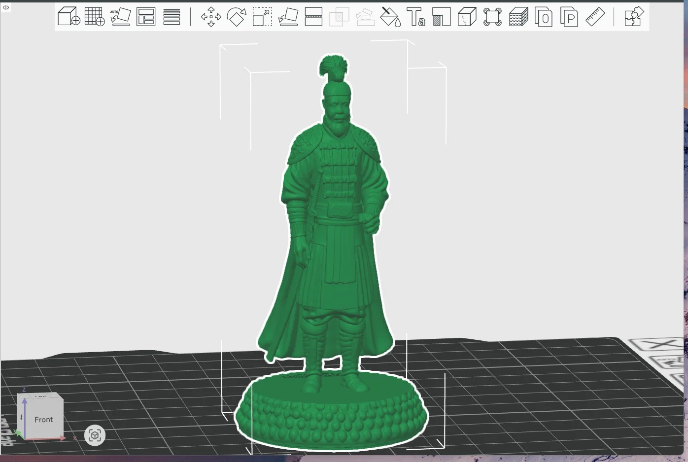The height and width of the screenshot is (462, 688).
Task: Click the stacked pages icon labeled P
Action: pyautogui.click(x=569, y=17)
